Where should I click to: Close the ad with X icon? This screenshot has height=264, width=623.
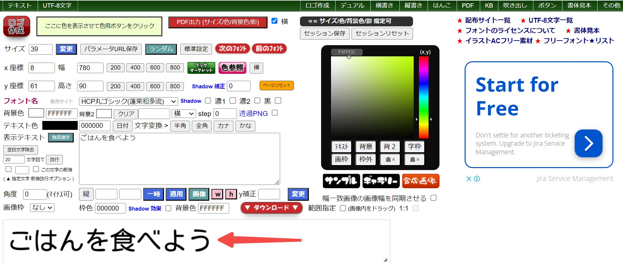click(469, 179)
